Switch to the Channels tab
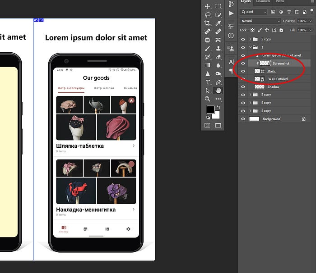 pyautogui.click(x=263, y=1)
